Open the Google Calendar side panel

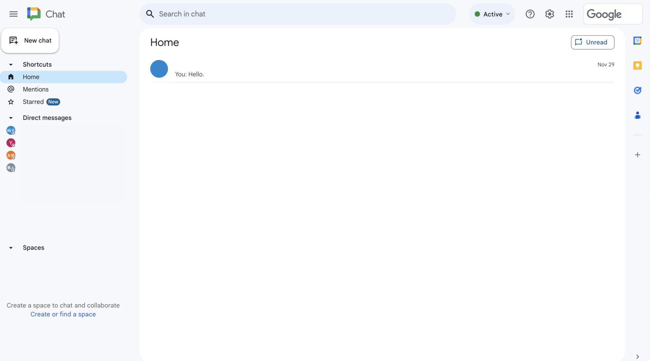(638, 40)
